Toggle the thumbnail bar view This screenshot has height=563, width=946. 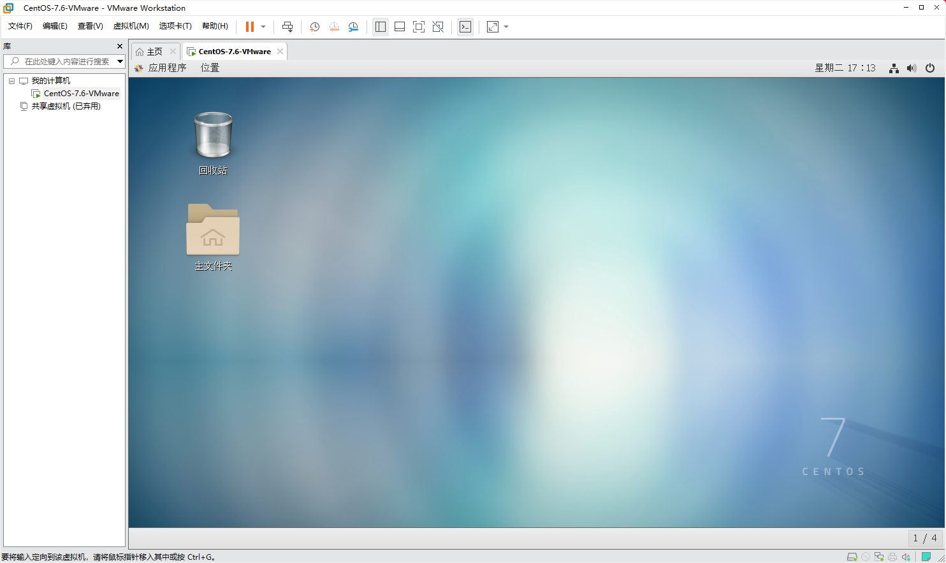pyautogui.click(x=400, y=27)
